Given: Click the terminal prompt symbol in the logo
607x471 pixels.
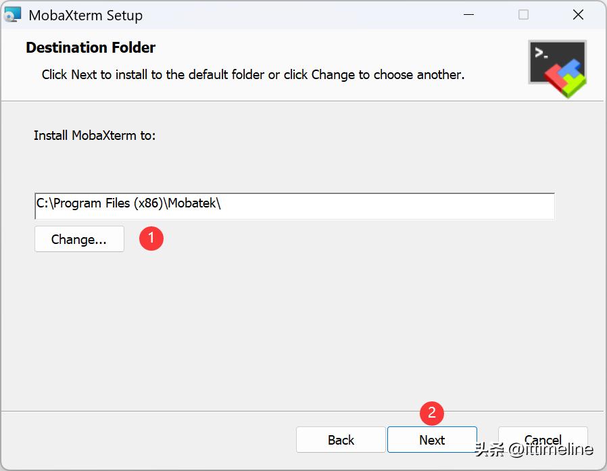Looking at the screenshot, I should [x=540, y=53].
